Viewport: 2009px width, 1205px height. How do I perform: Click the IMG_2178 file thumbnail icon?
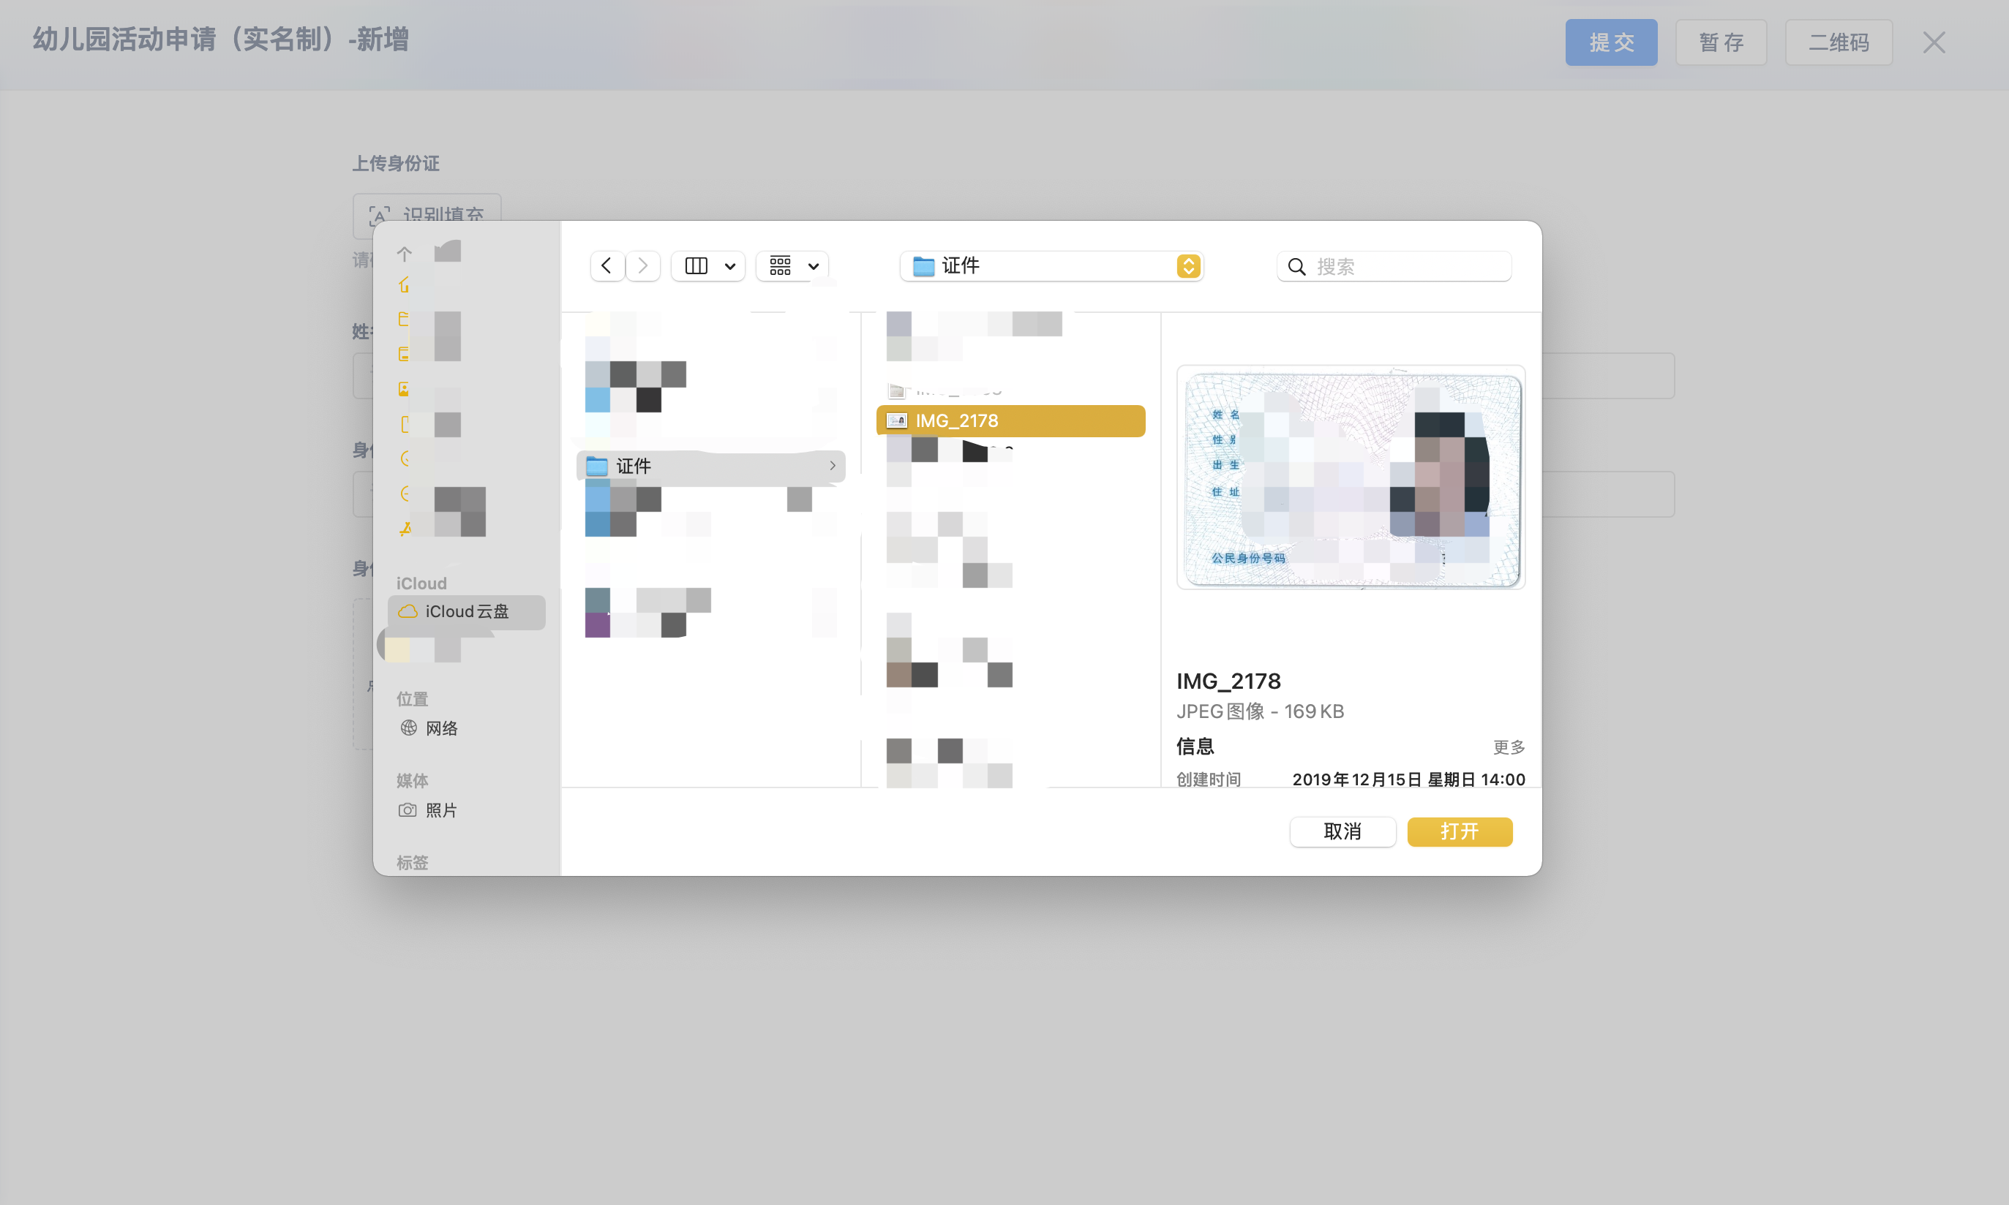click(x=897, y=420)
